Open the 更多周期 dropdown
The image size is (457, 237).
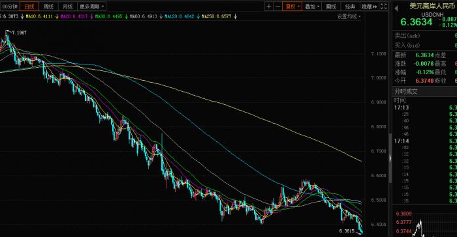tap(92, 6)
